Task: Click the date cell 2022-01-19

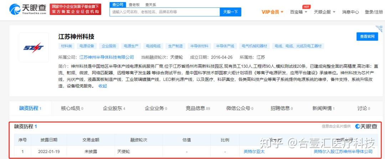Action: [x=49, y=152]
